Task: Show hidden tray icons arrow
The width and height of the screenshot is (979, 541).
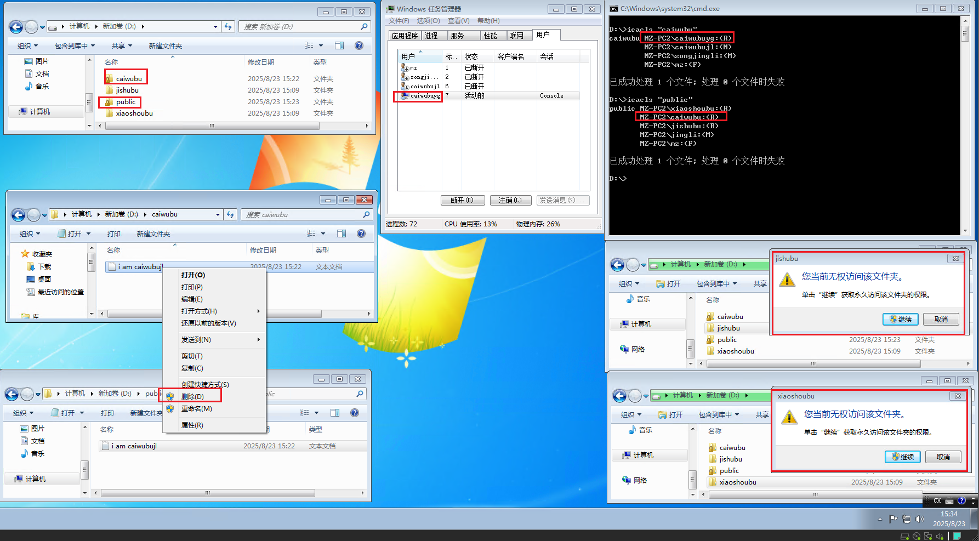Action: coord(880,519)
